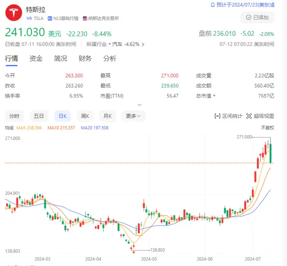Select the 五日 chart button
This screenshot has width=287, height=266.
click(x=39, y=116)
